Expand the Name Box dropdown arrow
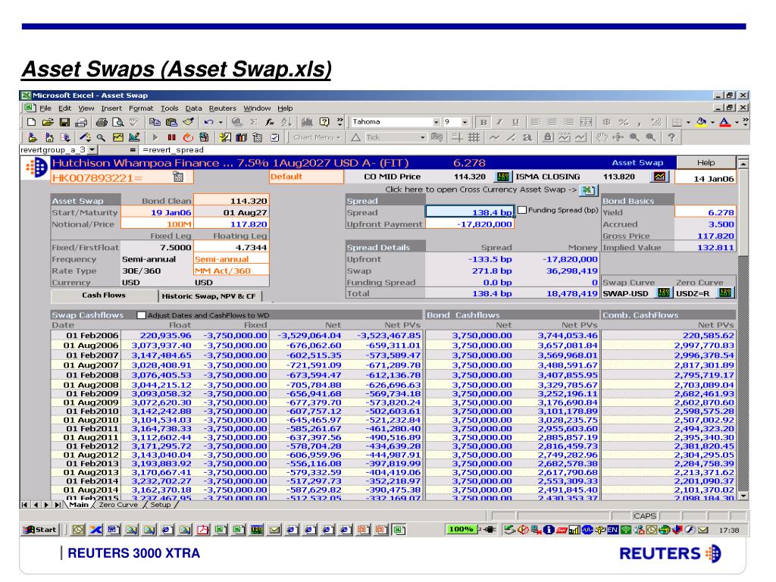Screen dimensions: 776x582 92,149
